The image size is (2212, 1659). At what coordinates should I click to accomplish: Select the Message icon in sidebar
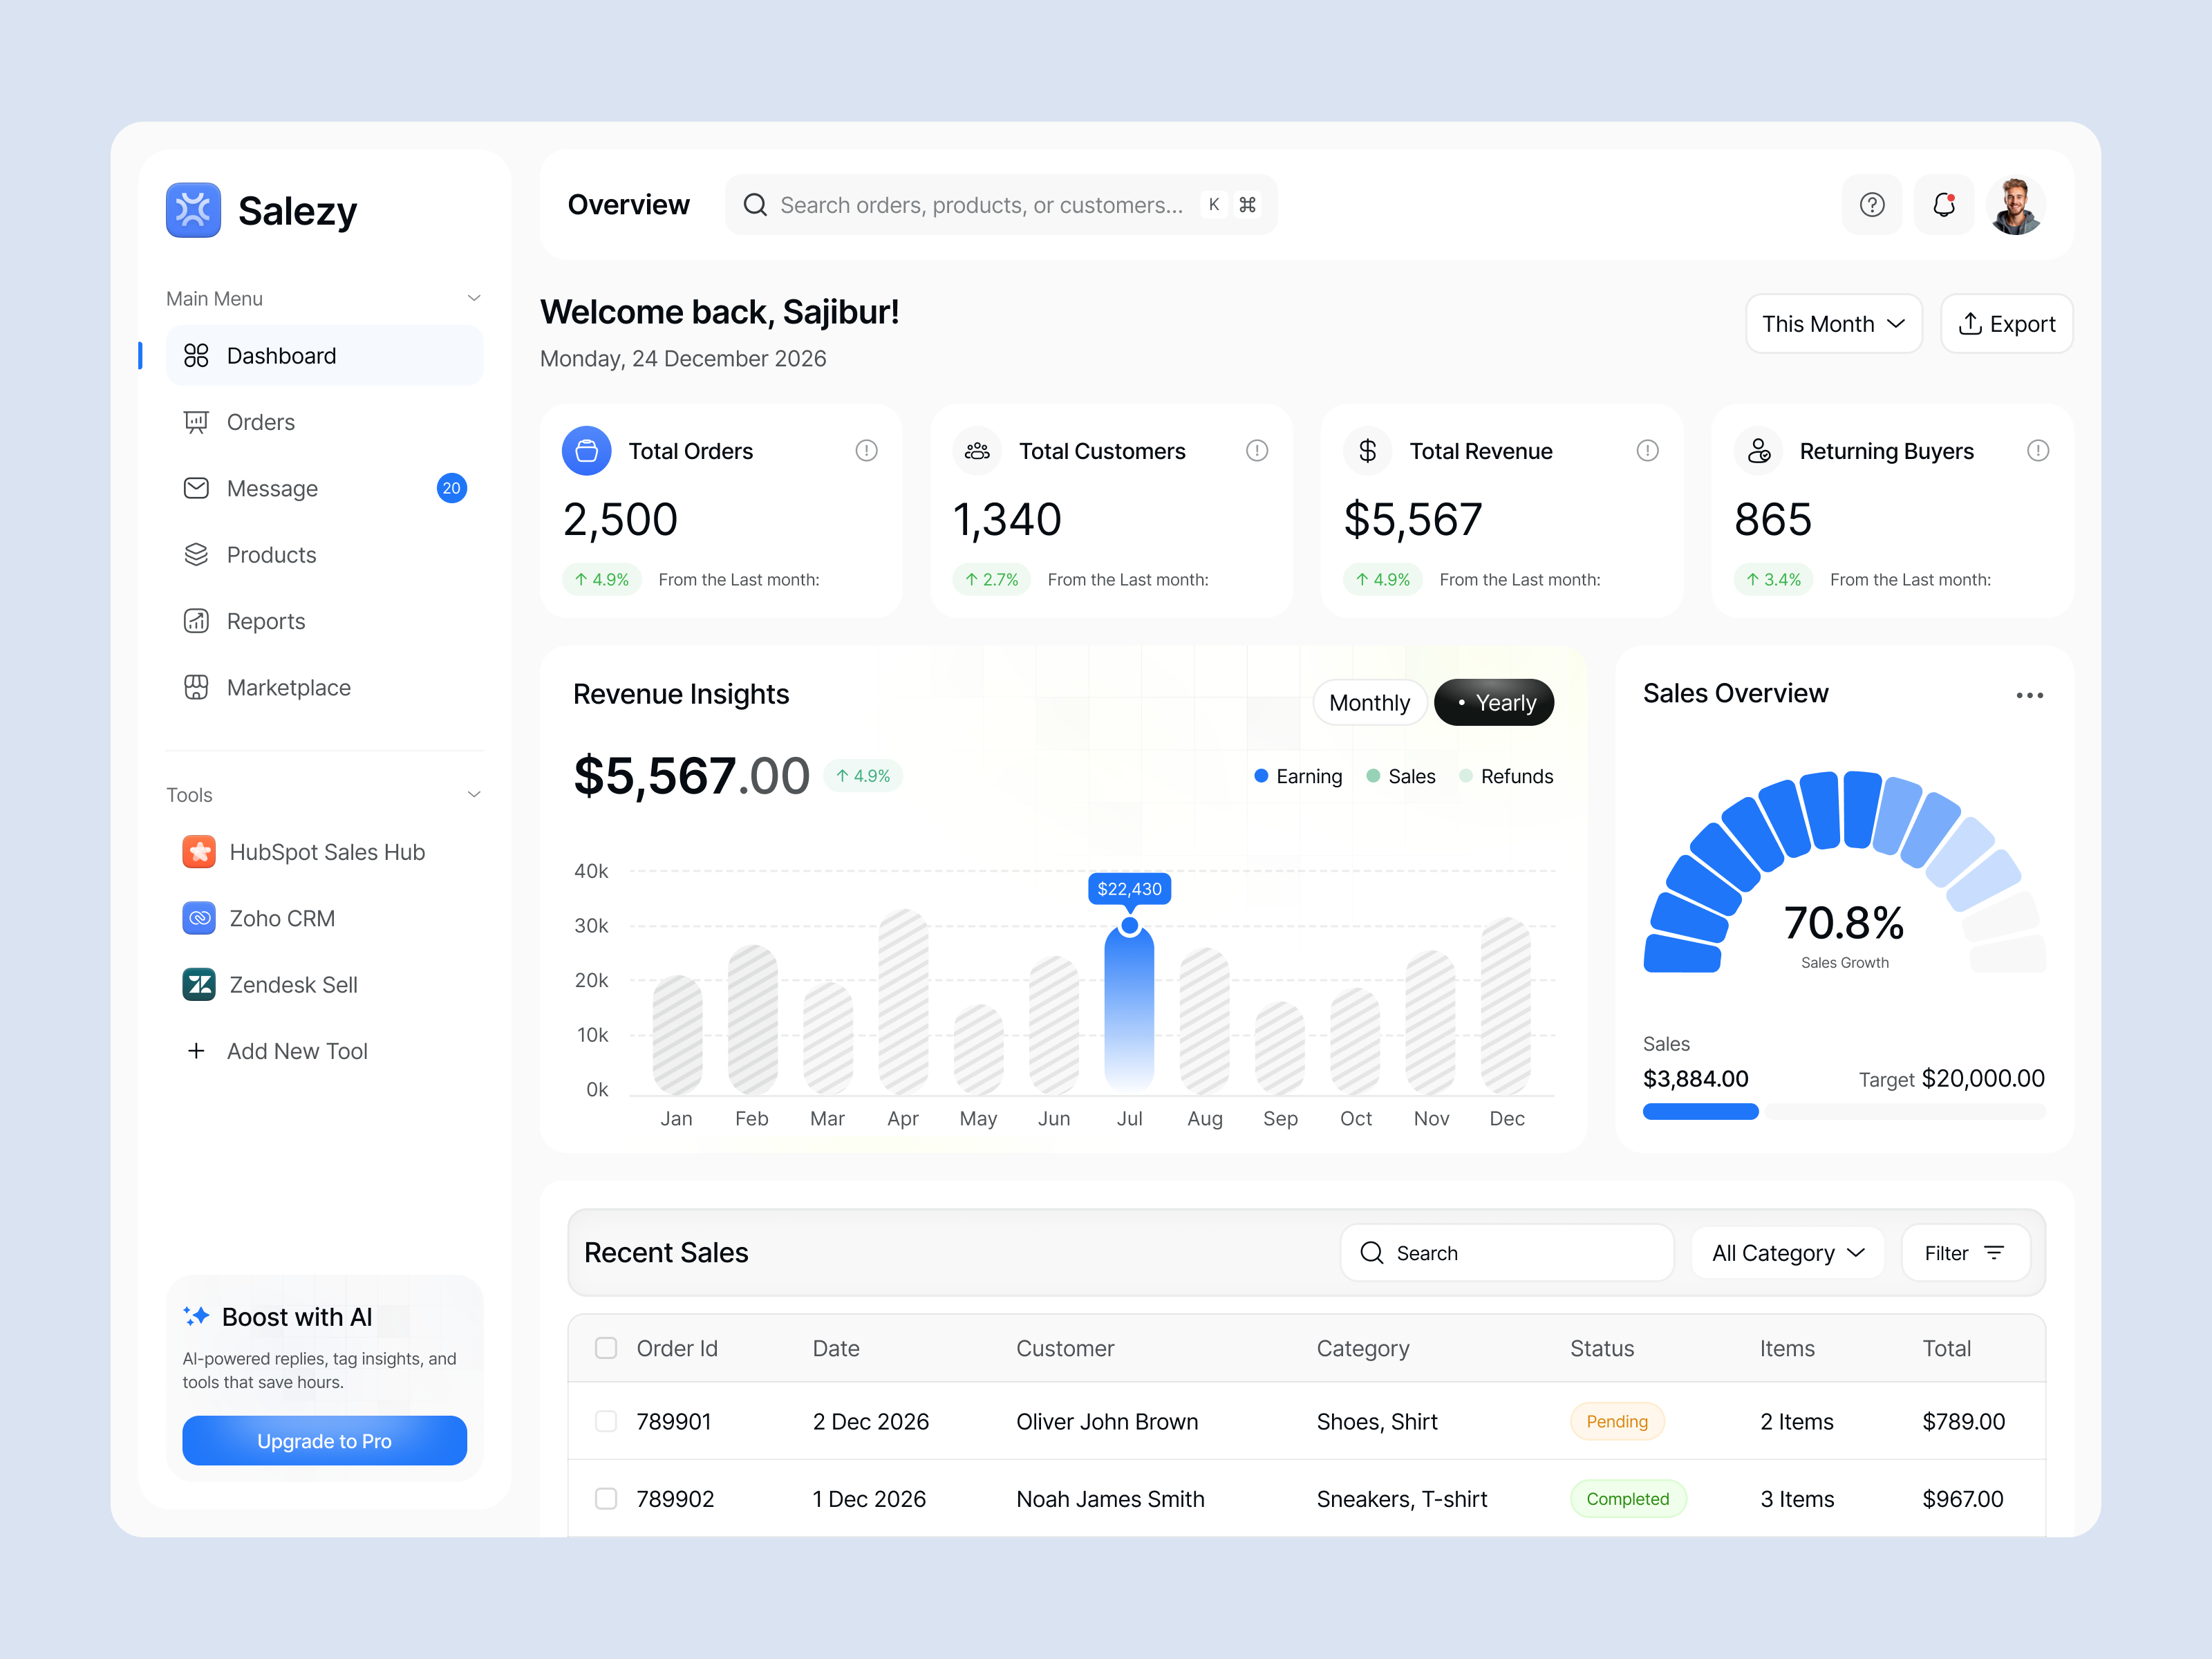click(x=197, y=488)
